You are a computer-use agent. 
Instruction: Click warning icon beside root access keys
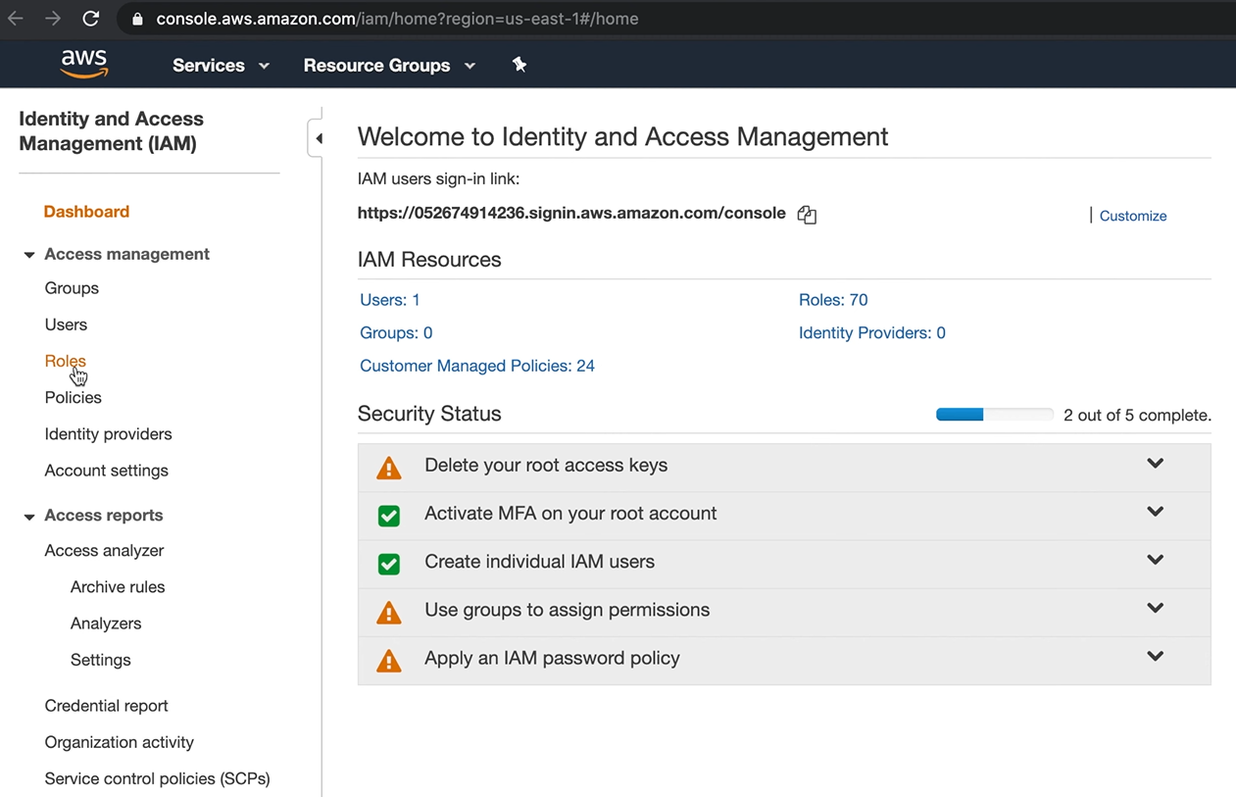(389, 468)
